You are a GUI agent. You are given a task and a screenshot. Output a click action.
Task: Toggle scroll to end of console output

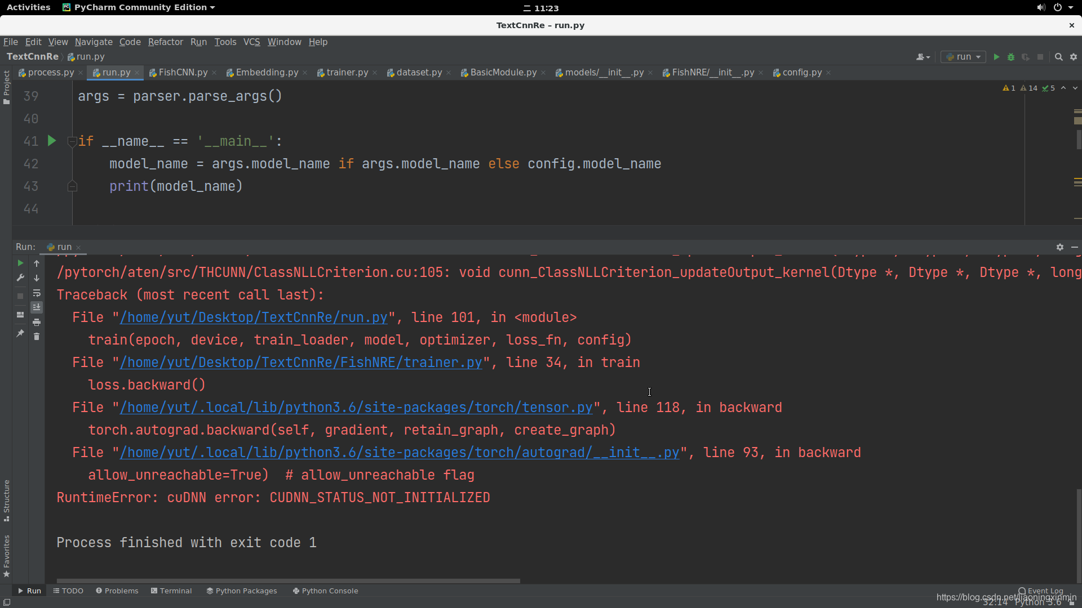coord(37,307)
